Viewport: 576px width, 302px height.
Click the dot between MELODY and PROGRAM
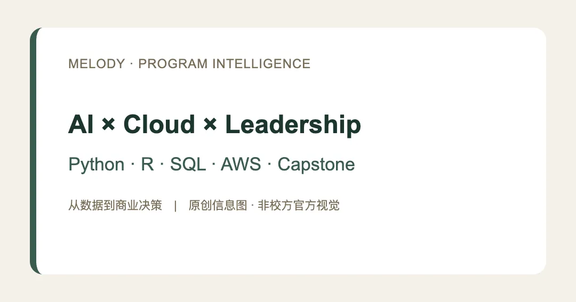[x=132, y=64]
